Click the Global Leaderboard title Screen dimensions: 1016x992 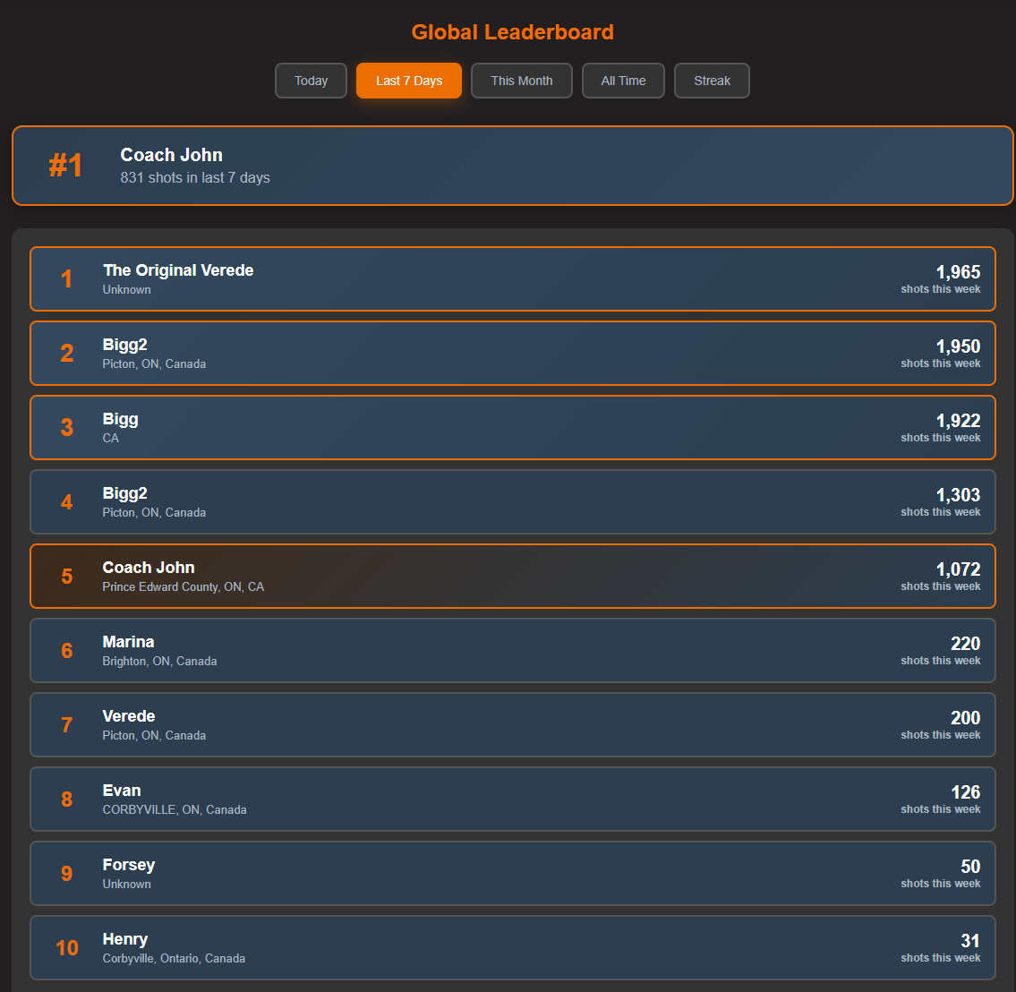(x=512, y=31)
